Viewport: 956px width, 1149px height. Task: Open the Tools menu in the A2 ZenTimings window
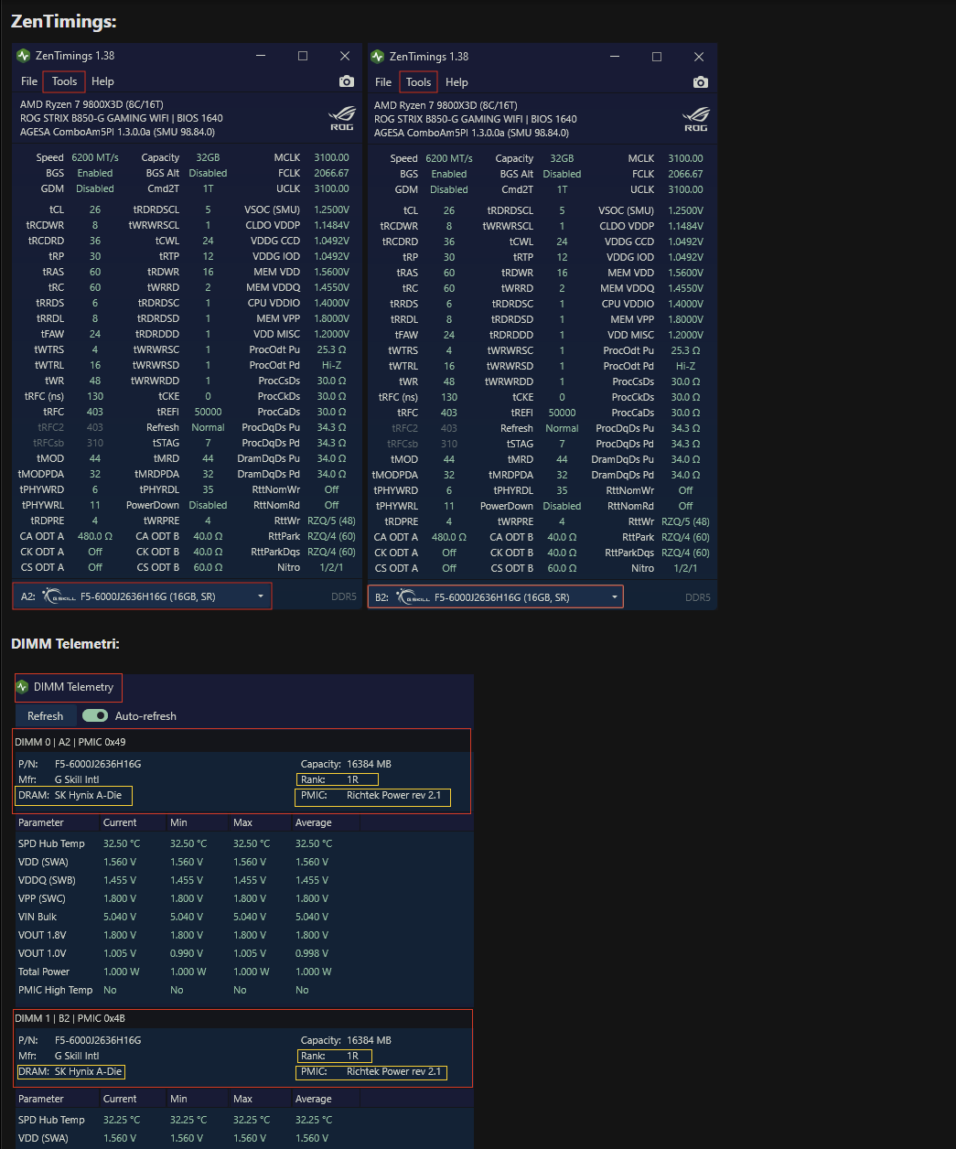point(64,81)
